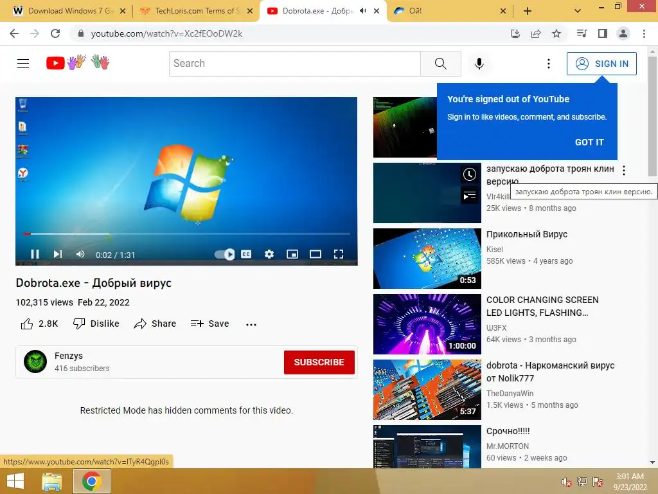Reload the current page
Image resolution: width=658 pixels, height=494 pixels.
(x=55, y=33)
